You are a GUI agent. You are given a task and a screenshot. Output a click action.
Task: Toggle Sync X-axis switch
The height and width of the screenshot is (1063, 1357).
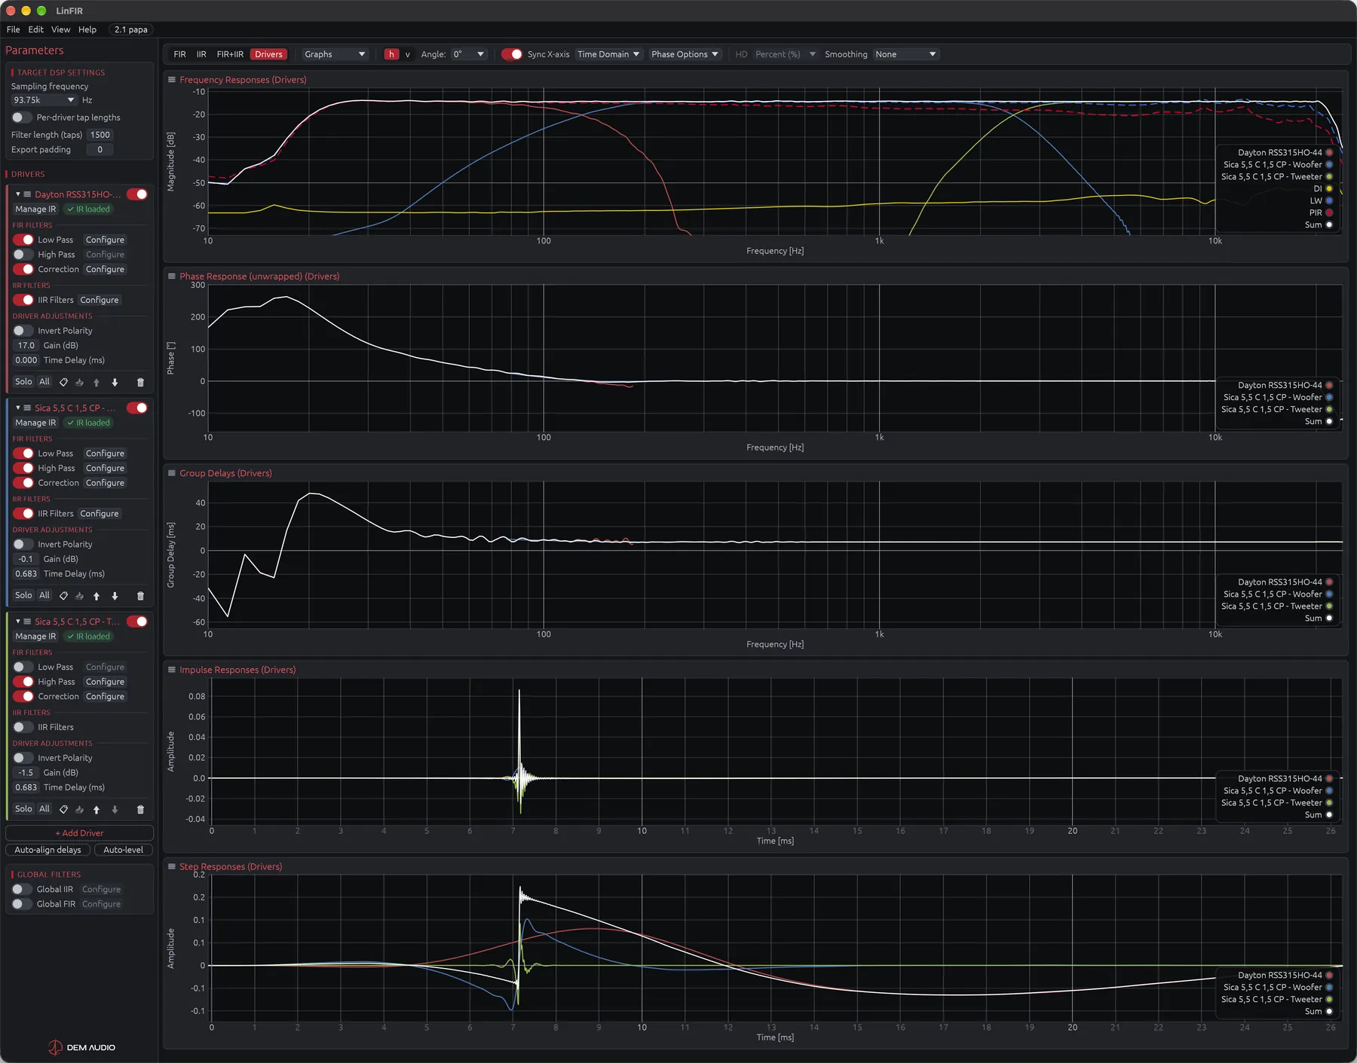click(x=512, y=54)
